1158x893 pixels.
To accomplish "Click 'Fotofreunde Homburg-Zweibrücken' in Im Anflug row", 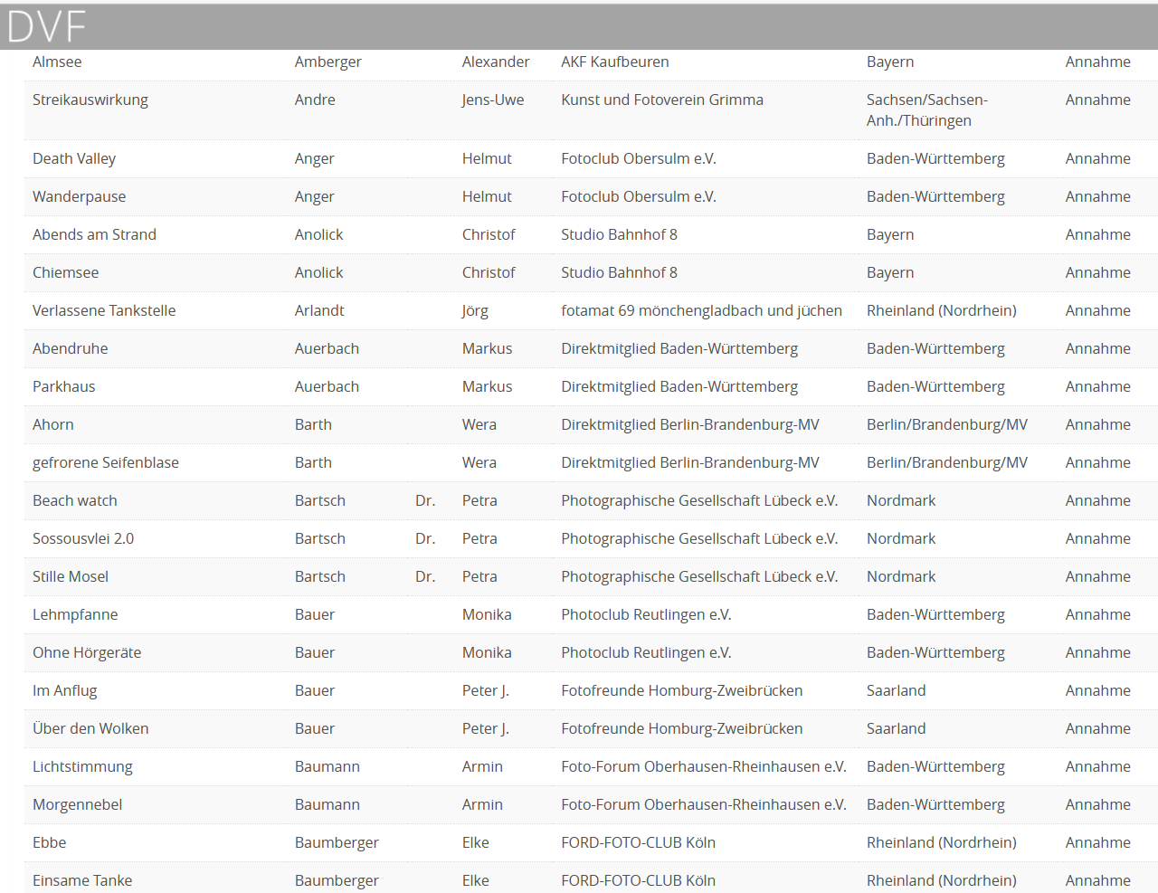I will point(682,690).
